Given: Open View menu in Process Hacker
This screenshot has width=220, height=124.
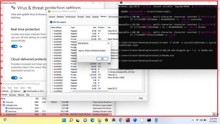Looking at the screenshot, I should pos(9,88).
